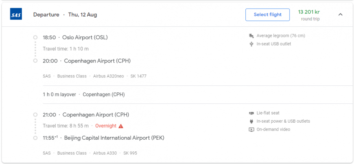Click the red overnight warning triangle
354x164 pixels.
121,126
